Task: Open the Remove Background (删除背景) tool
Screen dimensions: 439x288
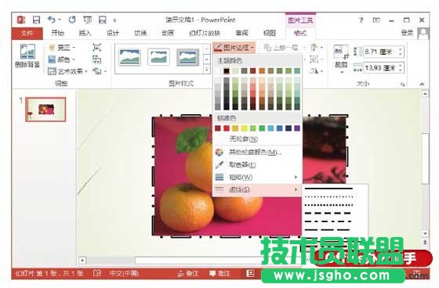Action: tap(27, 56)
